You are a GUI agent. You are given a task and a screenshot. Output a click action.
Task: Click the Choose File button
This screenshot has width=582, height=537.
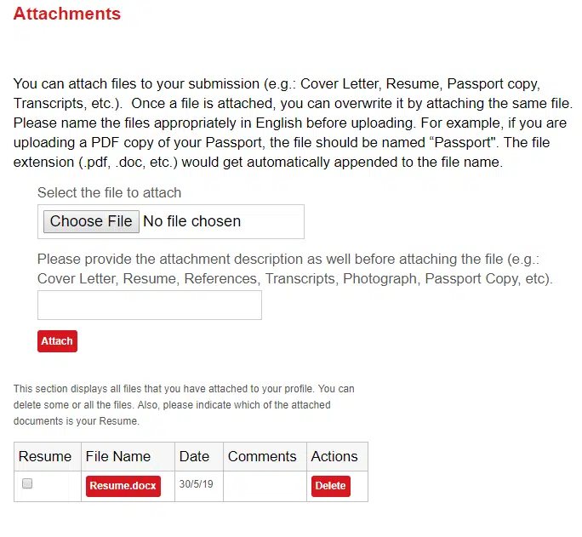(x=91, y=221)
